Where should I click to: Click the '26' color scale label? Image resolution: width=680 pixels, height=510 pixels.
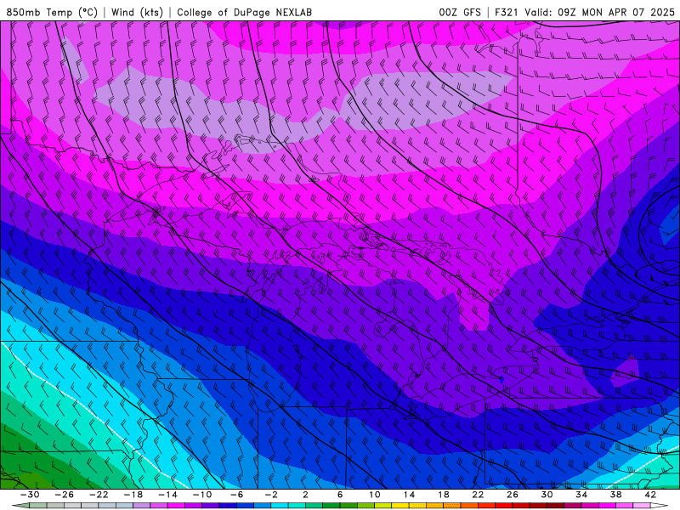(x=513, y=495)
